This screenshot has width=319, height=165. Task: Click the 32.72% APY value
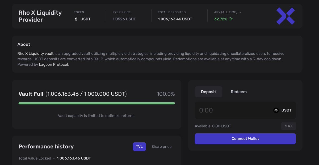click(221, 19)
